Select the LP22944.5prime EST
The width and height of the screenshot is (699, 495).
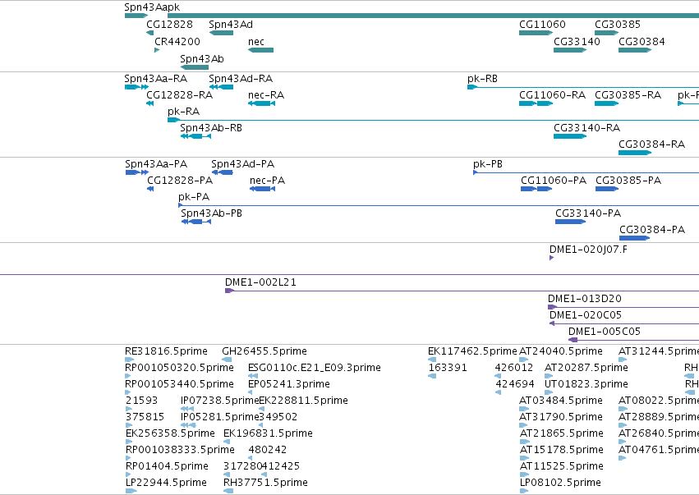[131, 491]
